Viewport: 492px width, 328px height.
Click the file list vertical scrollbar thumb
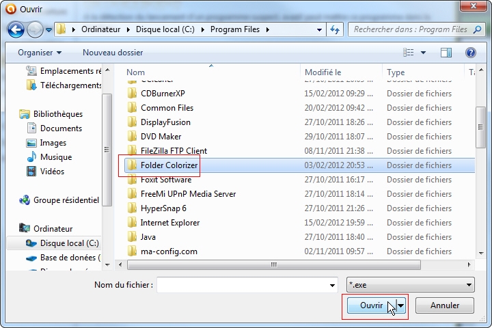(480, 127)
